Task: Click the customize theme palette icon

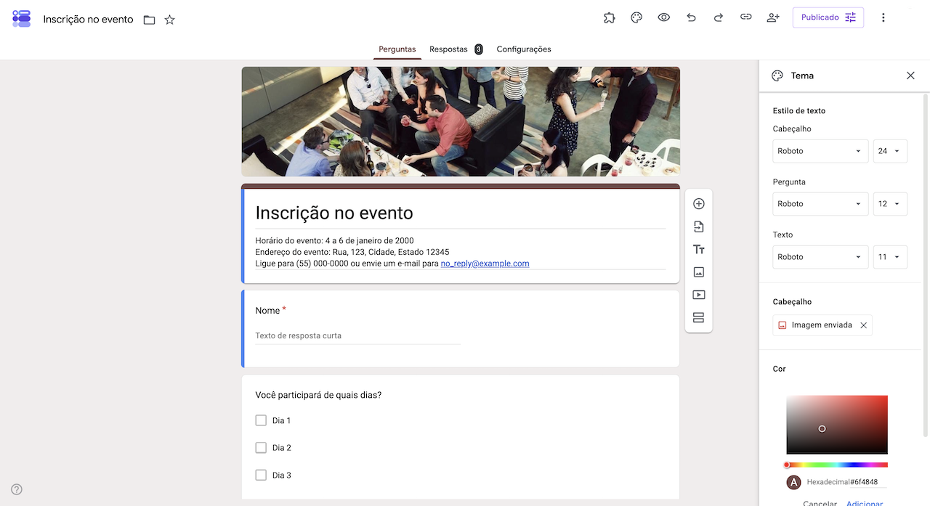Action: point(636,17)
